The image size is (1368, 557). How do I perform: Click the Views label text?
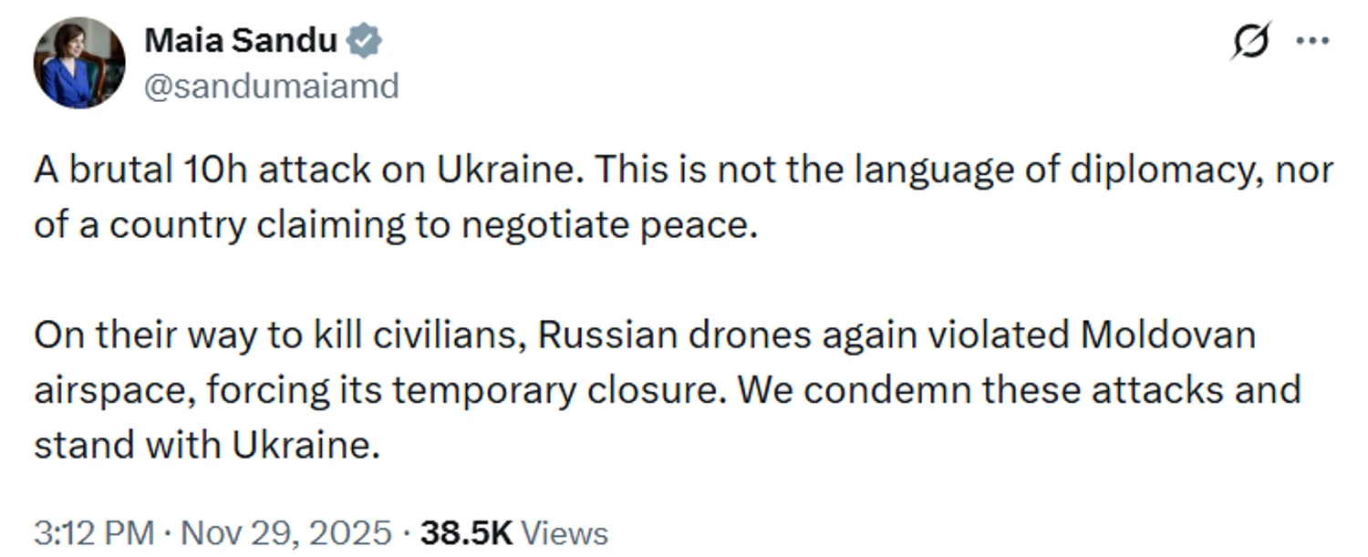tap(565, 532)
